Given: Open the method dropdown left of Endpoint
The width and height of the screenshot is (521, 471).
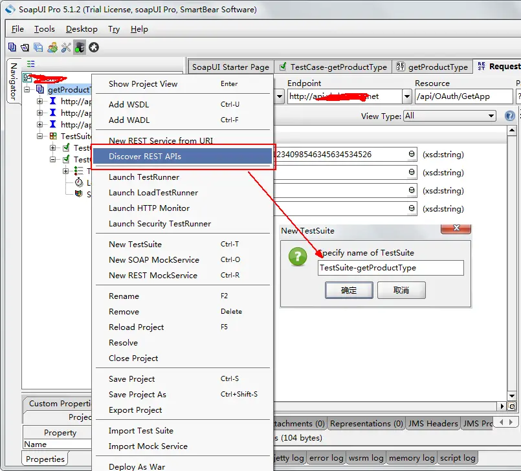Looking at the screenshot, I should pos(280,96).
